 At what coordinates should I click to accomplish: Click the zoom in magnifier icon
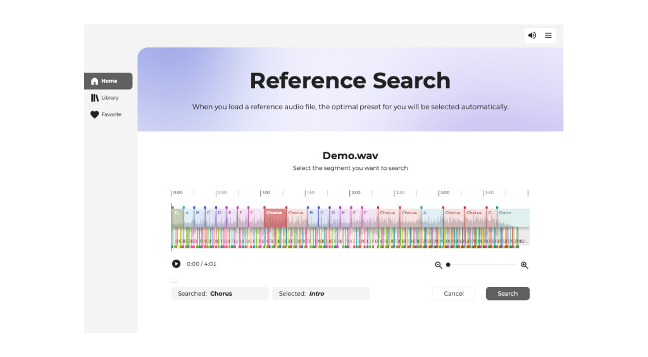[524, 265]
